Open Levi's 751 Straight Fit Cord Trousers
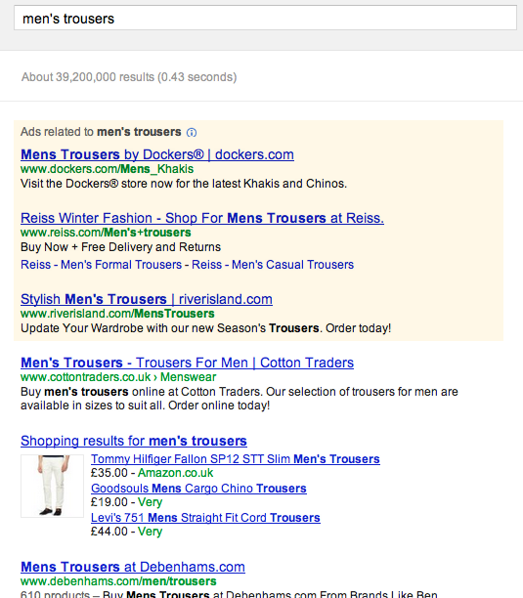The height and width of the screenshot is (598, 523). (205, 518)
